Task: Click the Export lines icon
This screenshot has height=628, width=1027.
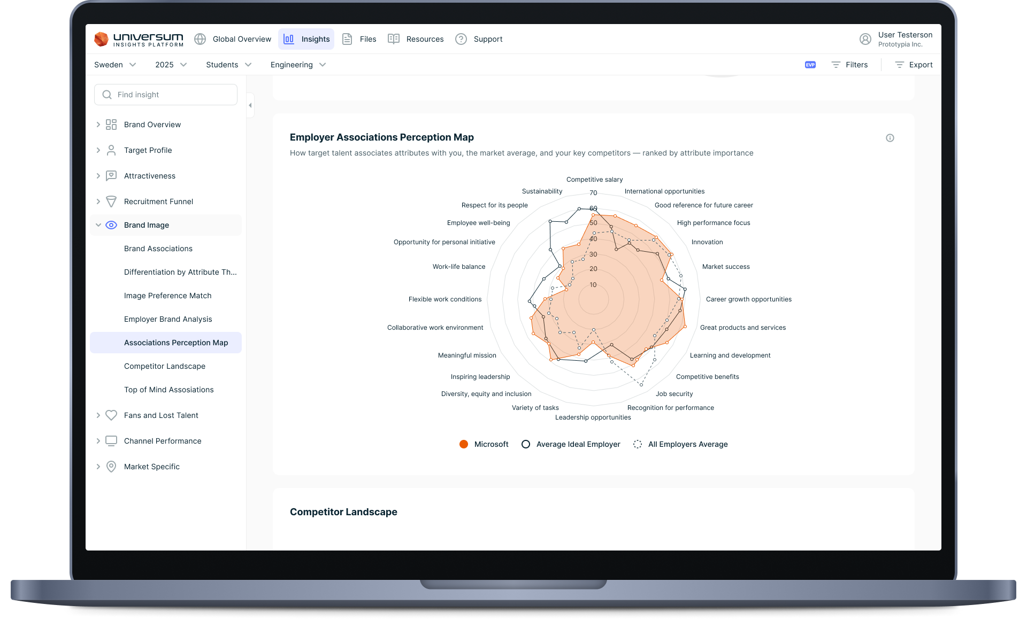Action: click(899, 65)
